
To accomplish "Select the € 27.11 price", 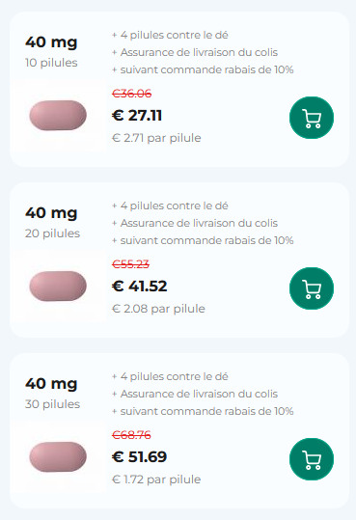I will coord(137,116).
